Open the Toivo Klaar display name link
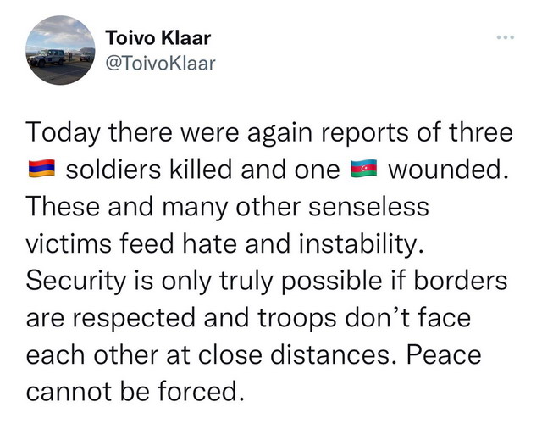The image size is (542, 446). [x=158, y=37]
